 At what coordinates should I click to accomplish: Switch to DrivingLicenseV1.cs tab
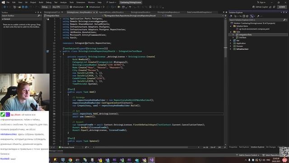[x=52, y=12]
